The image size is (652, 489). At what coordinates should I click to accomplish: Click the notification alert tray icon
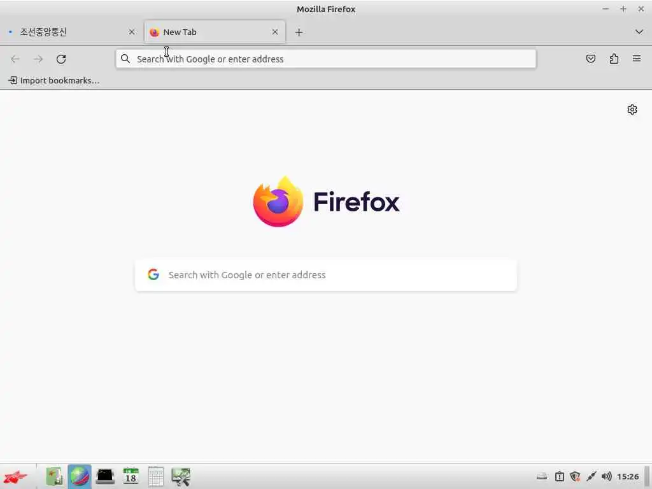pos(560,476)
